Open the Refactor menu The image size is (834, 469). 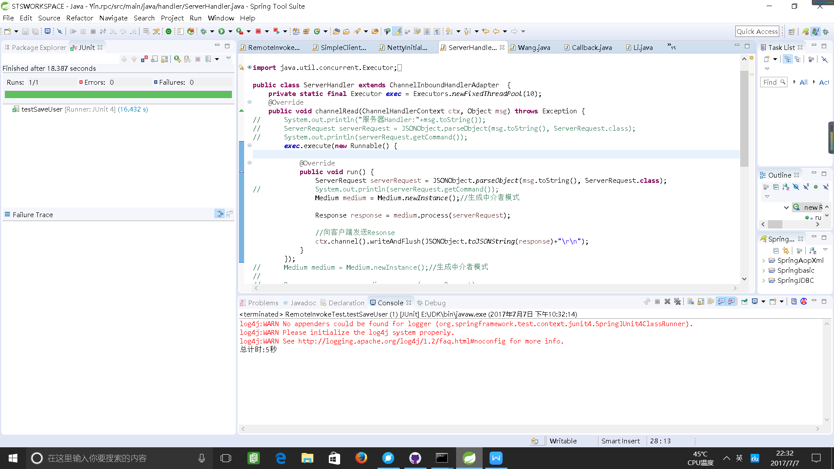tap(79, 18)
